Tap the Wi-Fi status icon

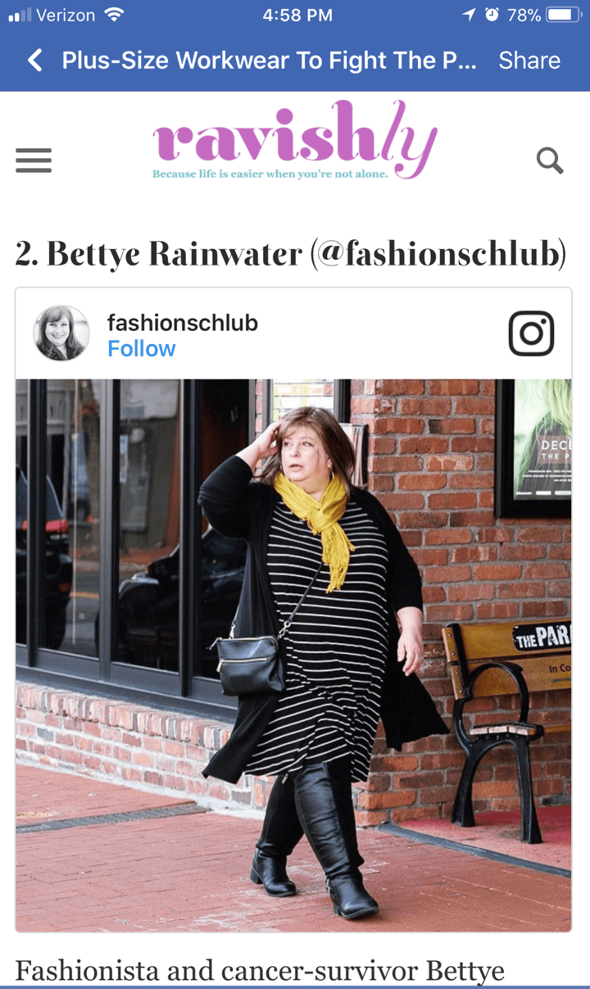114,15
